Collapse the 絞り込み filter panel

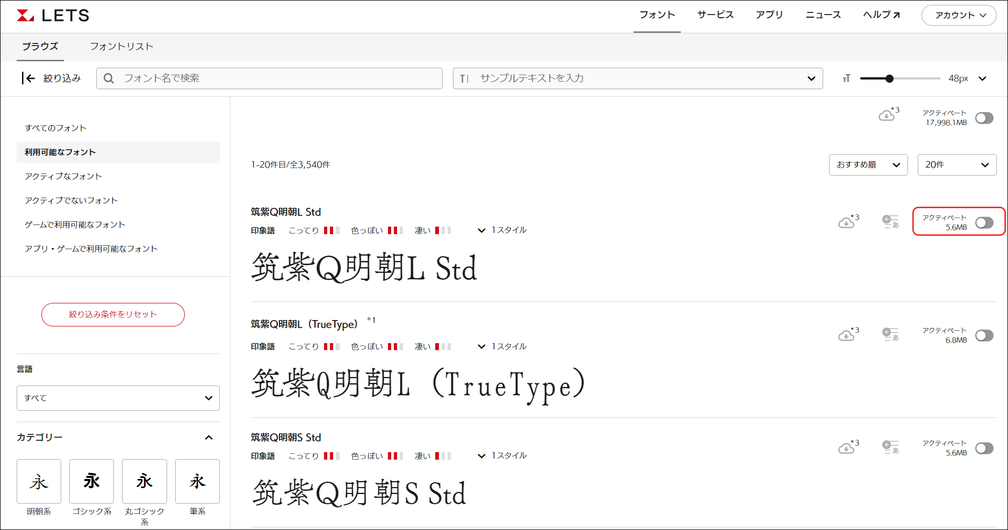pos(51,78)
